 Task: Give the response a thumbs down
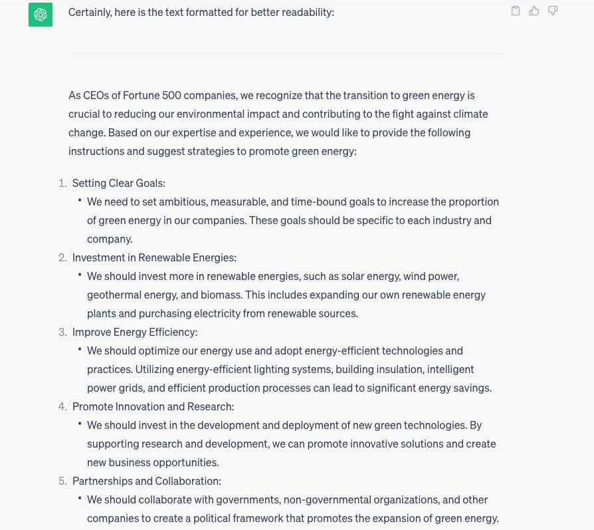[x=553, y=11]
